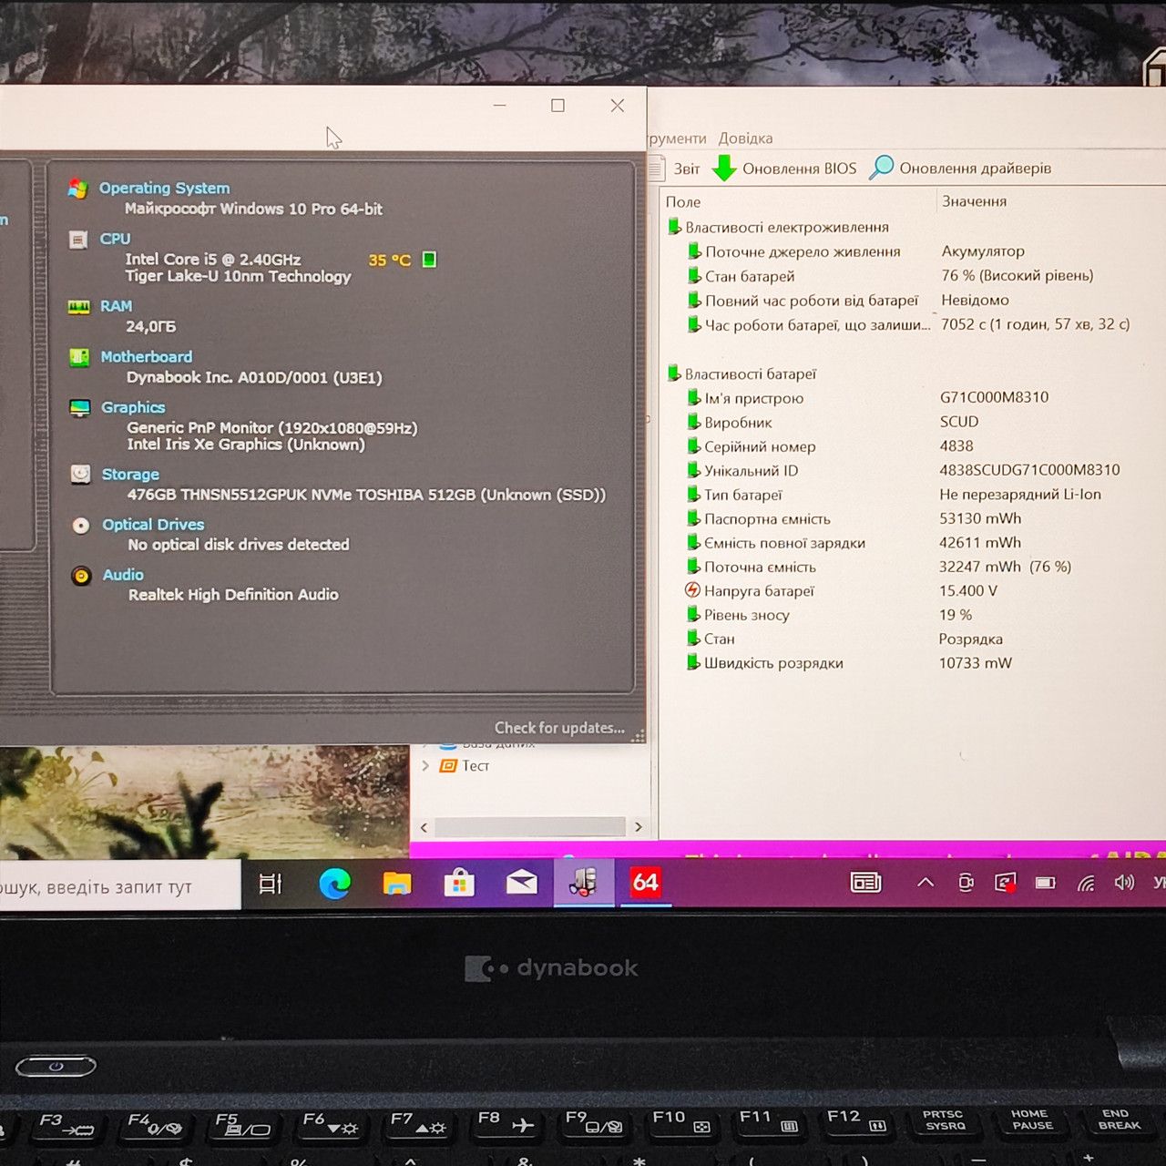Click the volume speaker tray icon

click(x=1125, y=882)
